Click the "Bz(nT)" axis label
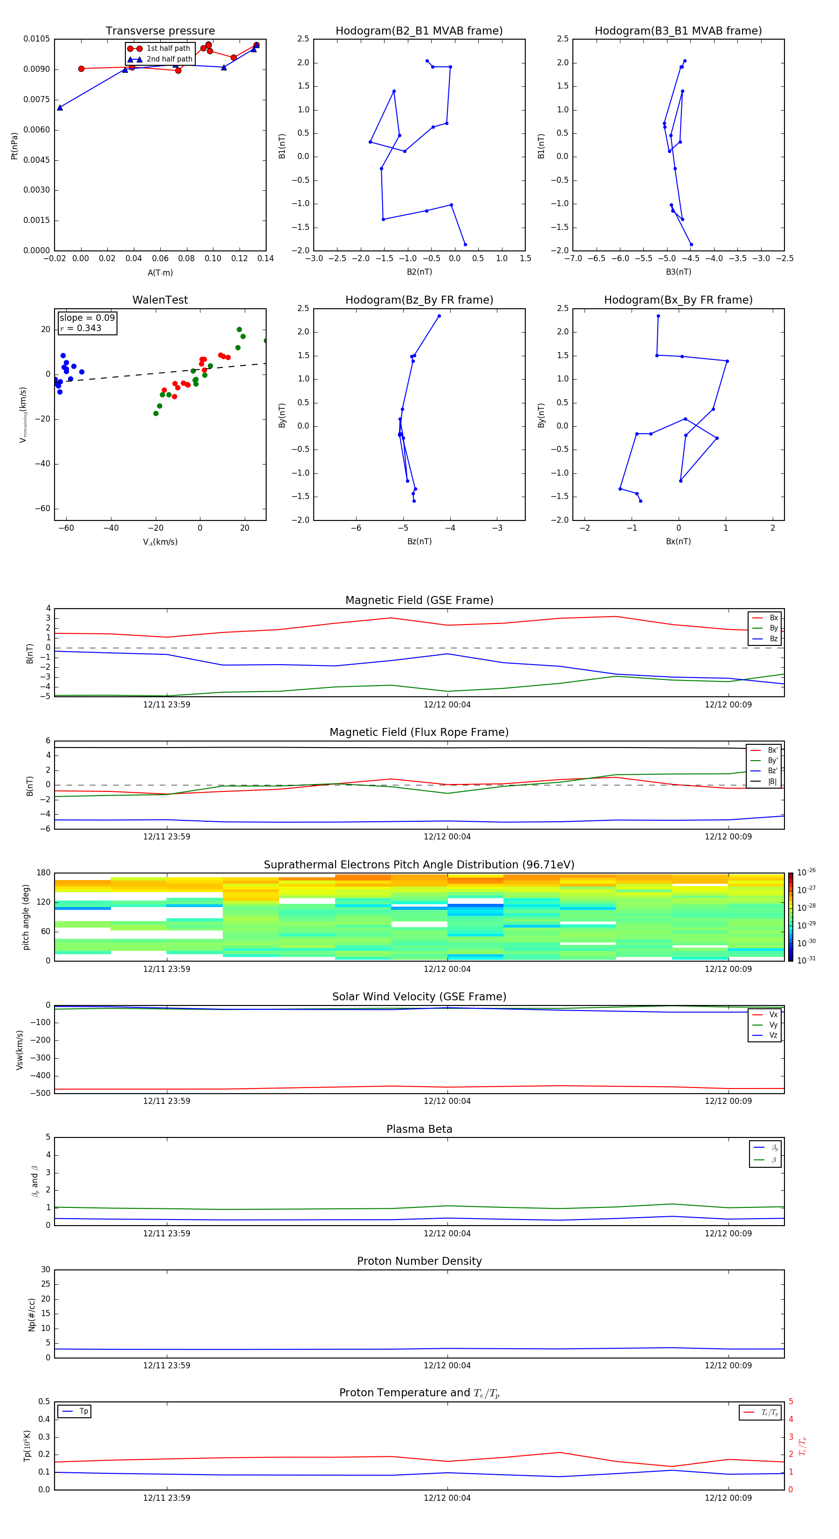This screenshot has height=1539, width=839. pos(419,541)
